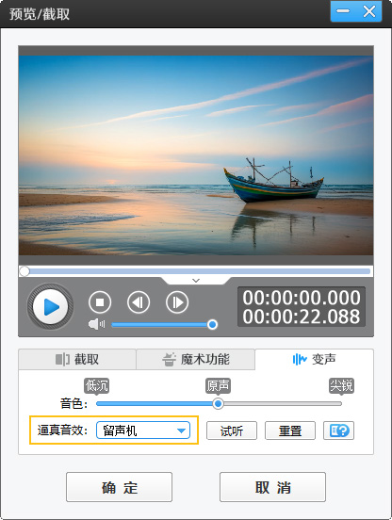Step back one frame
The width and height of the screenshot is (392, 520).
coord(139,302)
